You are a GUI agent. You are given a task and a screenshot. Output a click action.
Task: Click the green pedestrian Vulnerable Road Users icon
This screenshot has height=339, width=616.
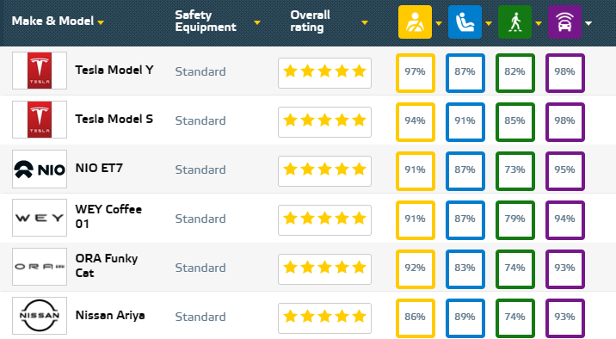pyautogui.click(x=514, y=22)
